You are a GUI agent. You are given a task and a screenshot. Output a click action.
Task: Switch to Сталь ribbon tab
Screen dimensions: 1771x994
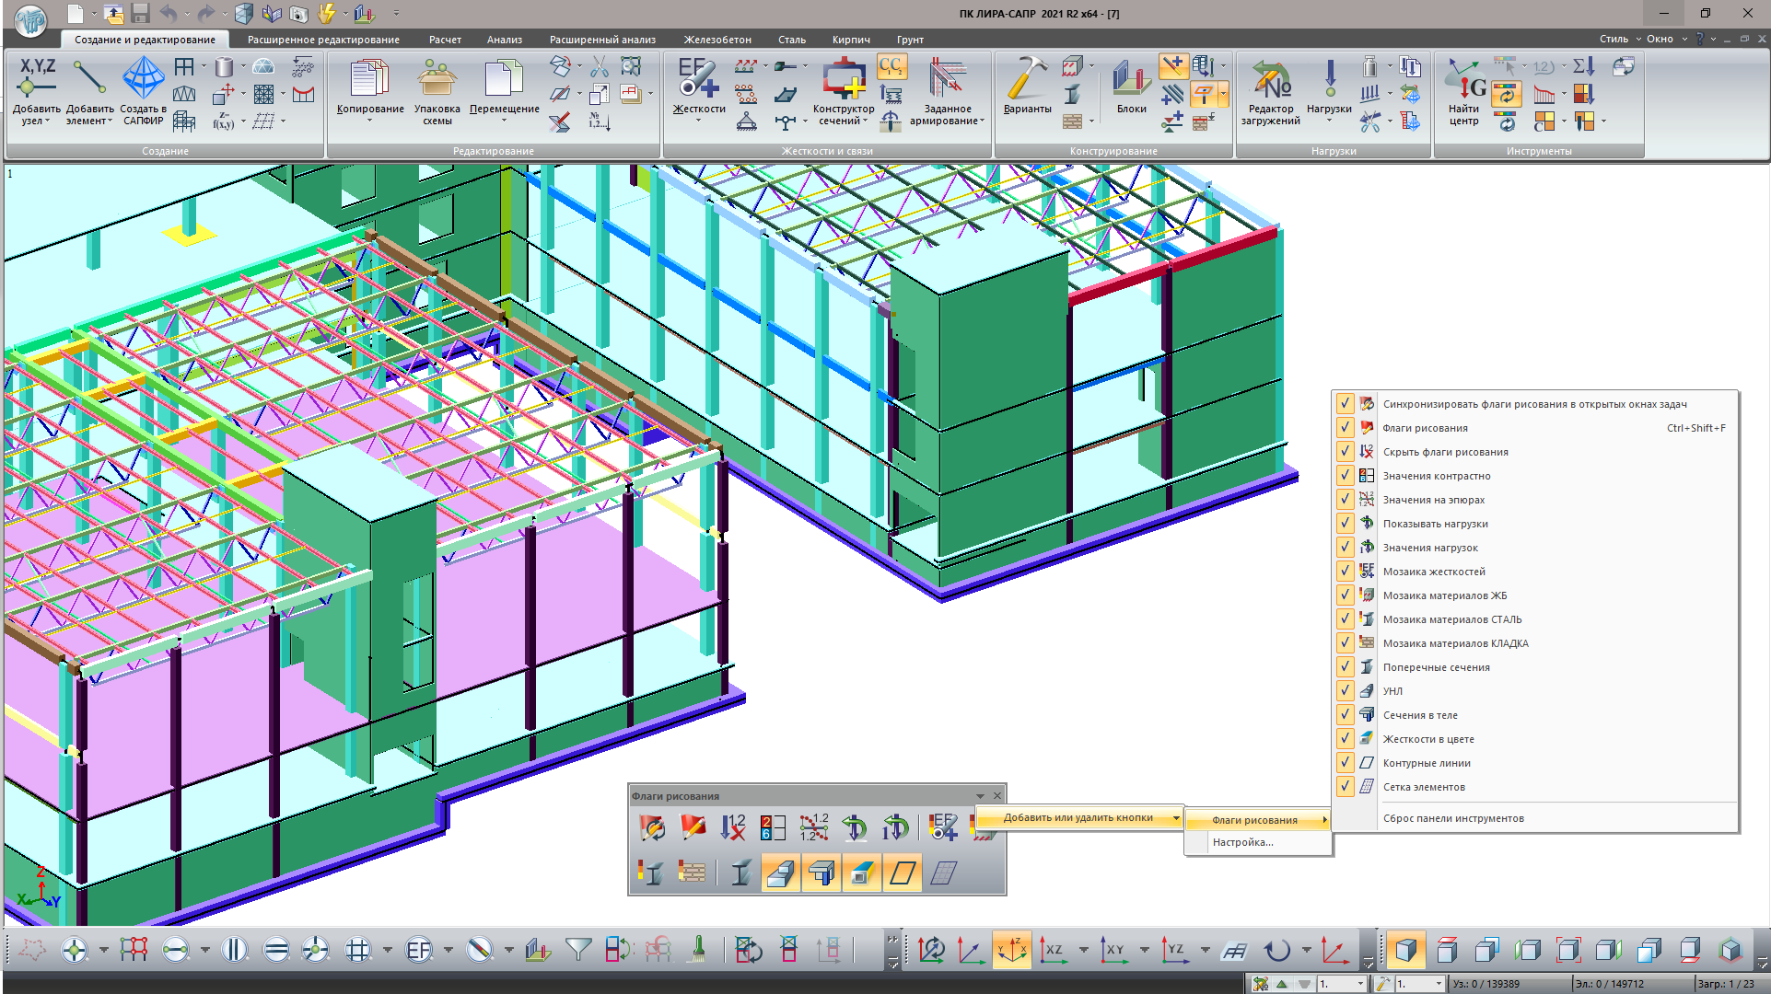(792, 40)
